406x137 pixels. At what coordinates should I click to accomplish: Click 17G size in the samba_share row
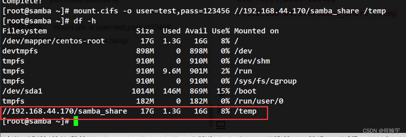point(147,111)
